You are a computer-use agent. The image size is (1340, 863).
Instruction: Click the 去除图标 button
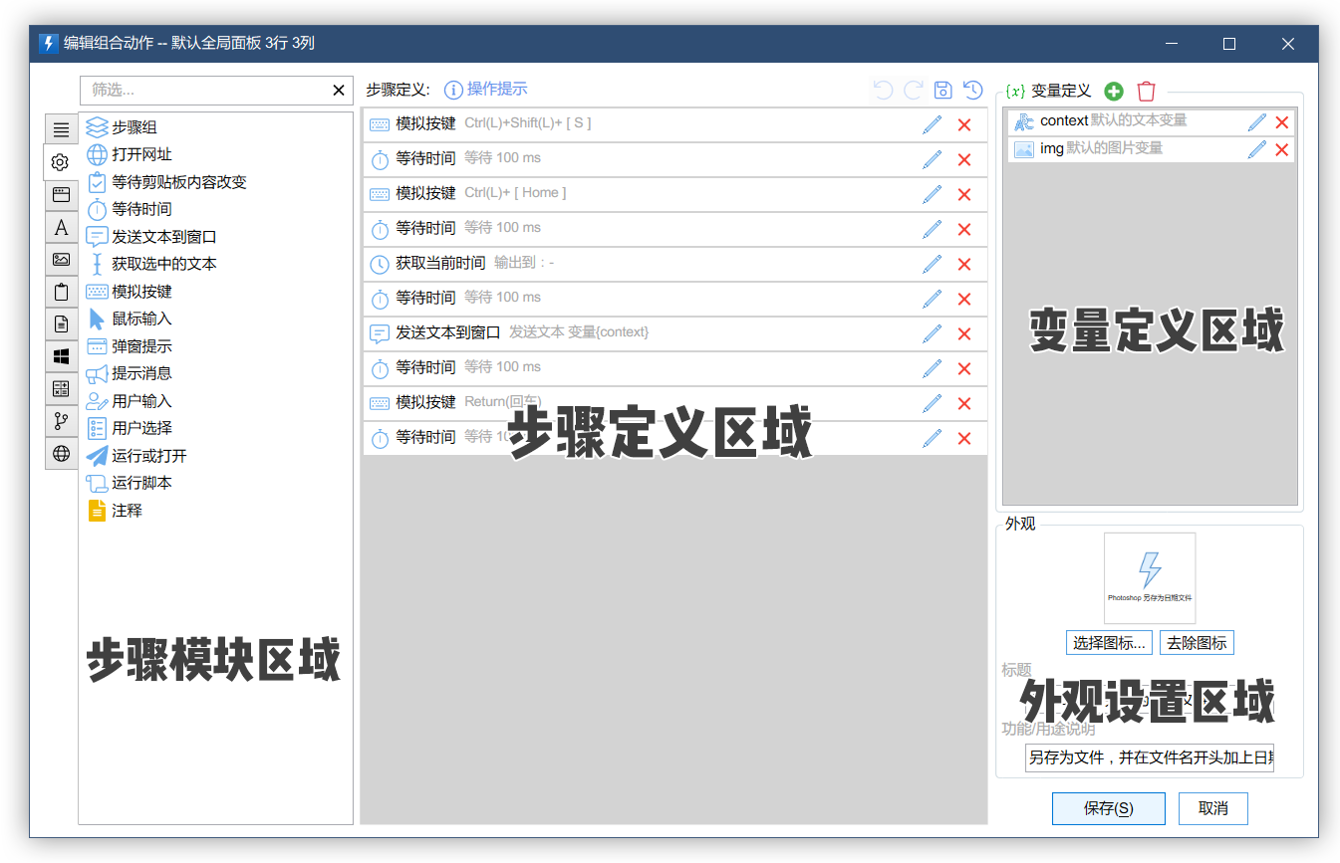[x=1197, y=643]
